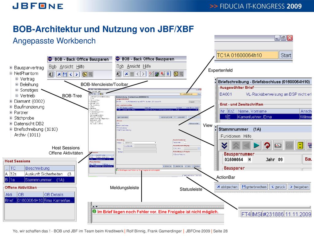314x236 pixels.
Task: Collapse the NetPhantom tree node
Action: pos(11,73)
